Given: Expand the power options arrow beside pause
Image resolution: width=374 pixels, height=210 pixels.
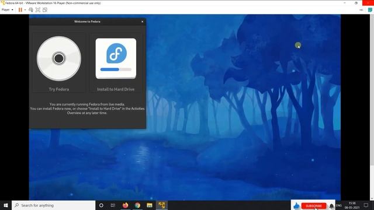Looking at the screenshot, I should pyautogui.click(x=25, y=10).
